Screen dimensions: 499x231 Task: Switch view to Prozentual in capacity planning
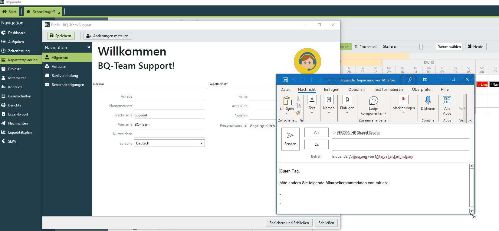[x=366, y=46]
